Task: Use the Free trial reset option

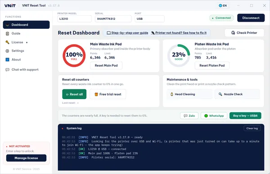Action: pyautogui.click(x=108, y=94)
